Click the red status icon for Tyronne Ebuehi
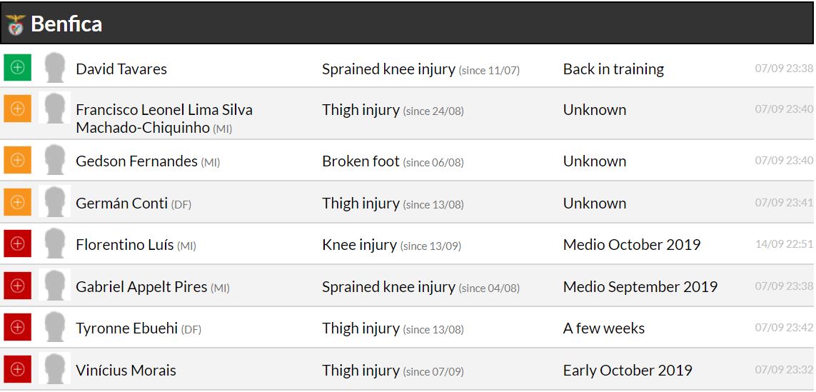 18,327
